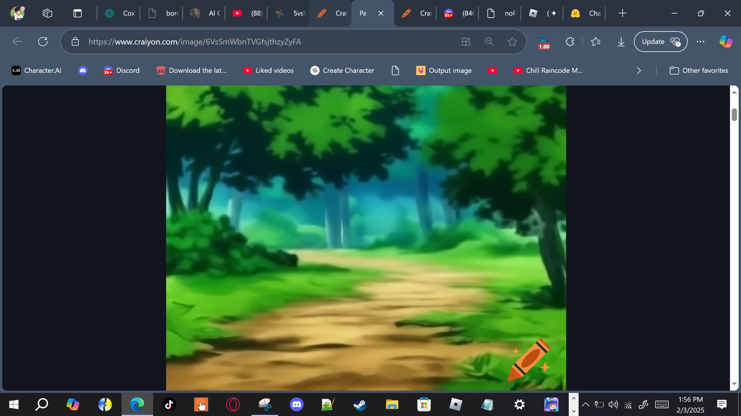The height and width of the screenshot is (416, 741).
Task: Open Settings and more menu
Action: (700, 42)
